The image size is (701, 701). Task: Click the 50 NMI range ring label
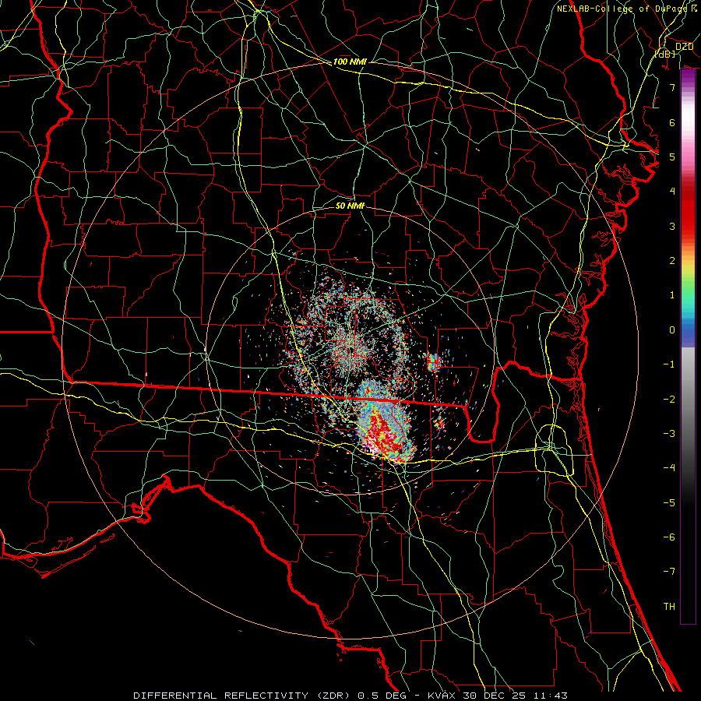[350, 206]
